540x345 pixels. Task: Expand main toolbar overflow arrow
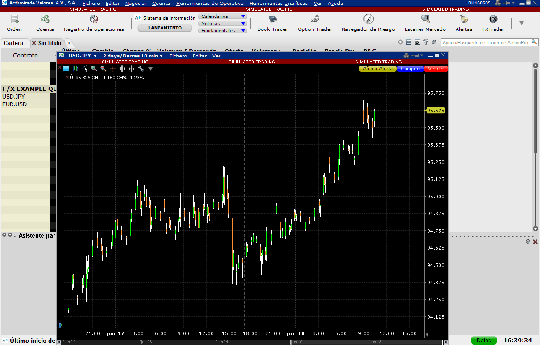click(521, 23)
